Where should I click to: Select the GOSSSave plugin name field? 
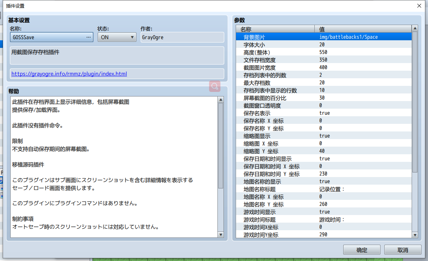(52, 37)
